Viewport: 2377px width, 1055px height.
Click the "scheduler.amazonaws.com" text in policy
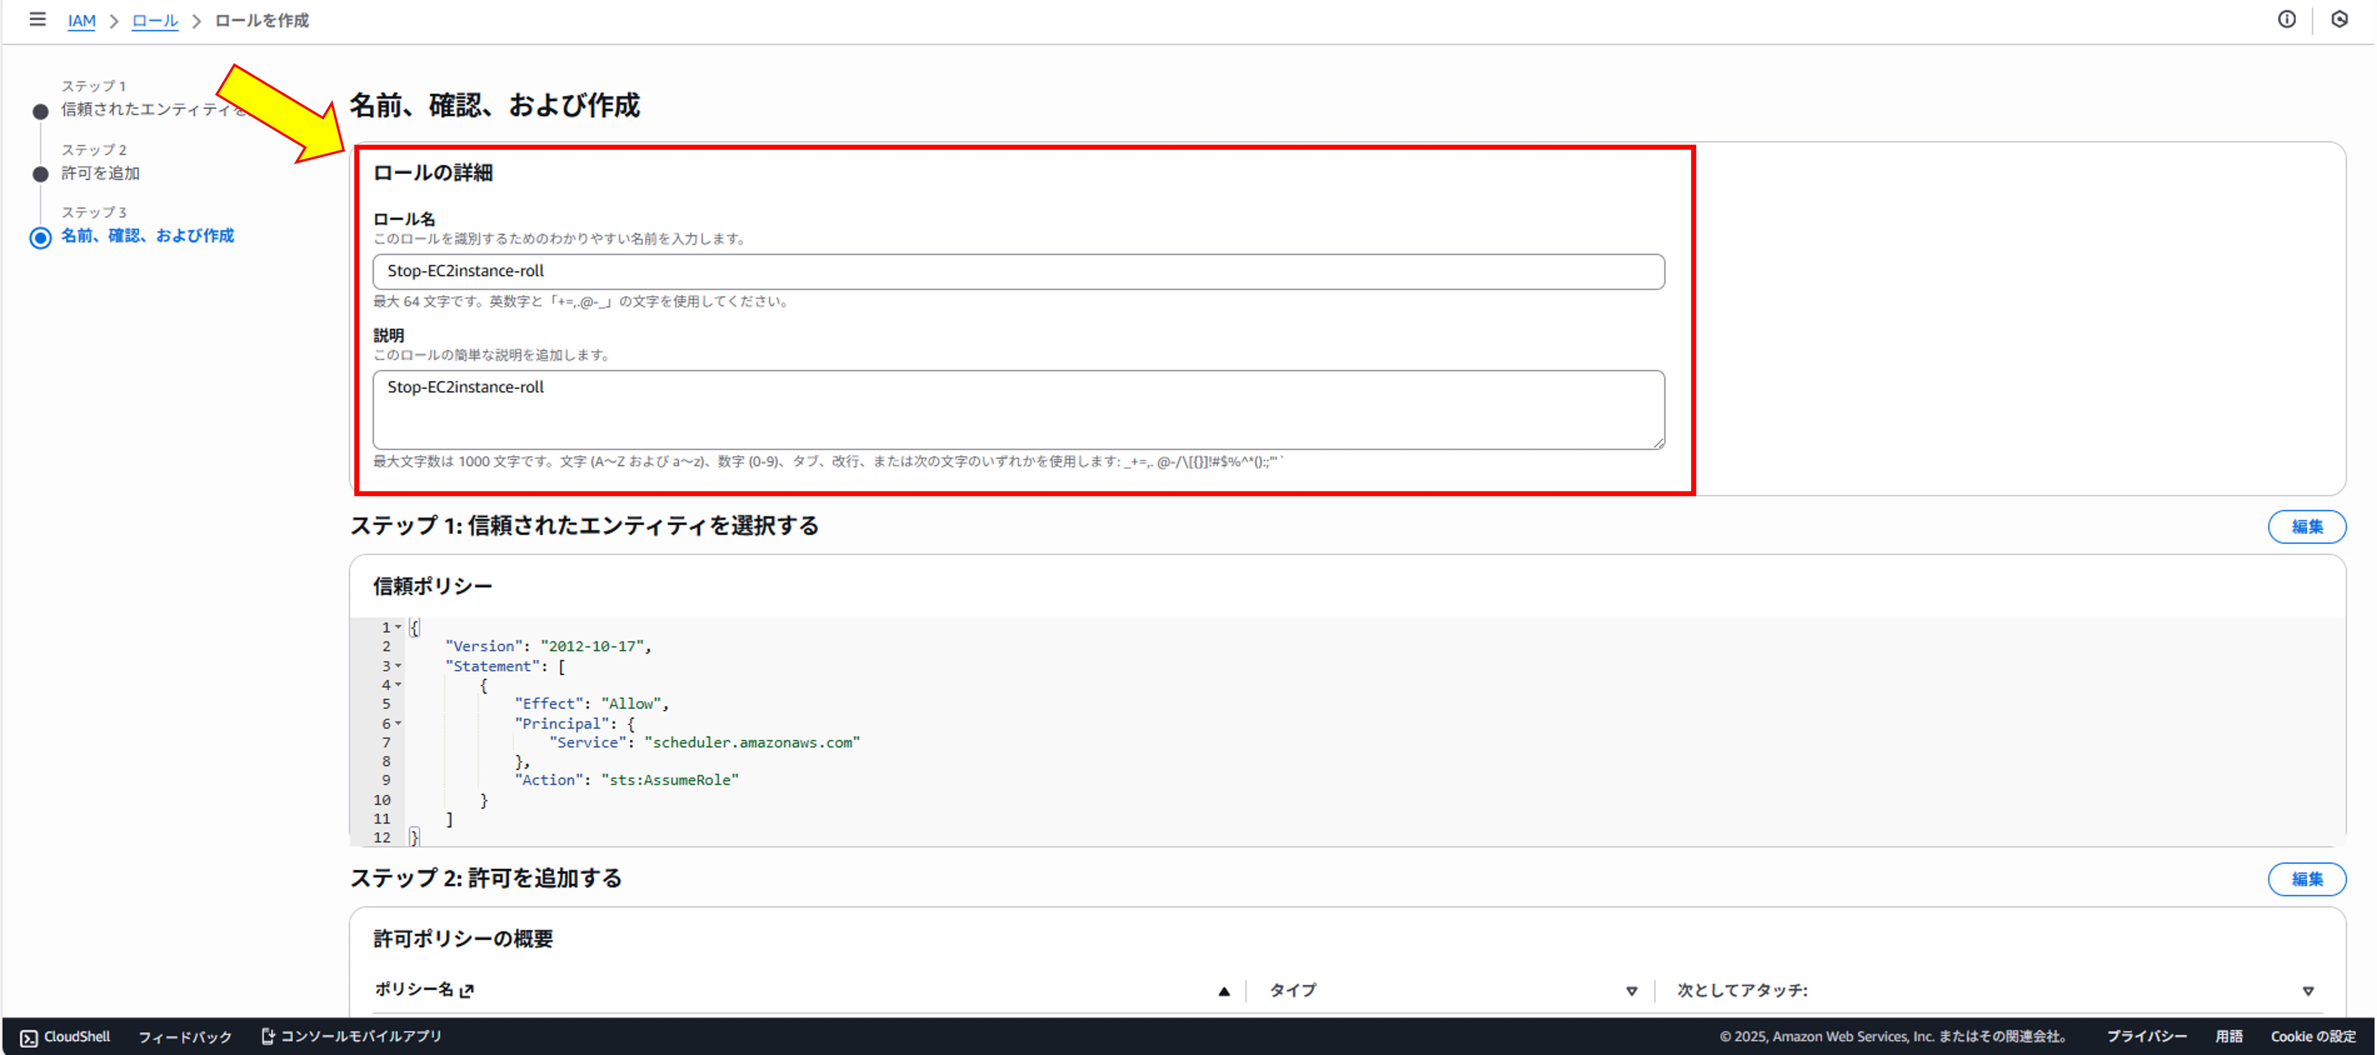click(x=752, y=742)
